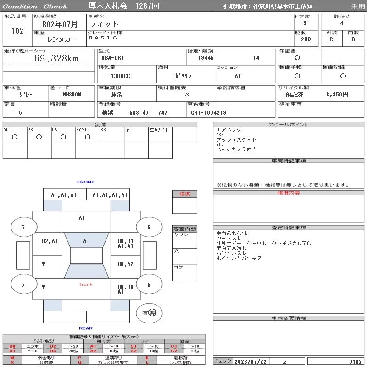The width and height of the screenshot is (367, 367).
Task: Click the ヤブレ interior trim cell
Action: (x=185, y=240)
